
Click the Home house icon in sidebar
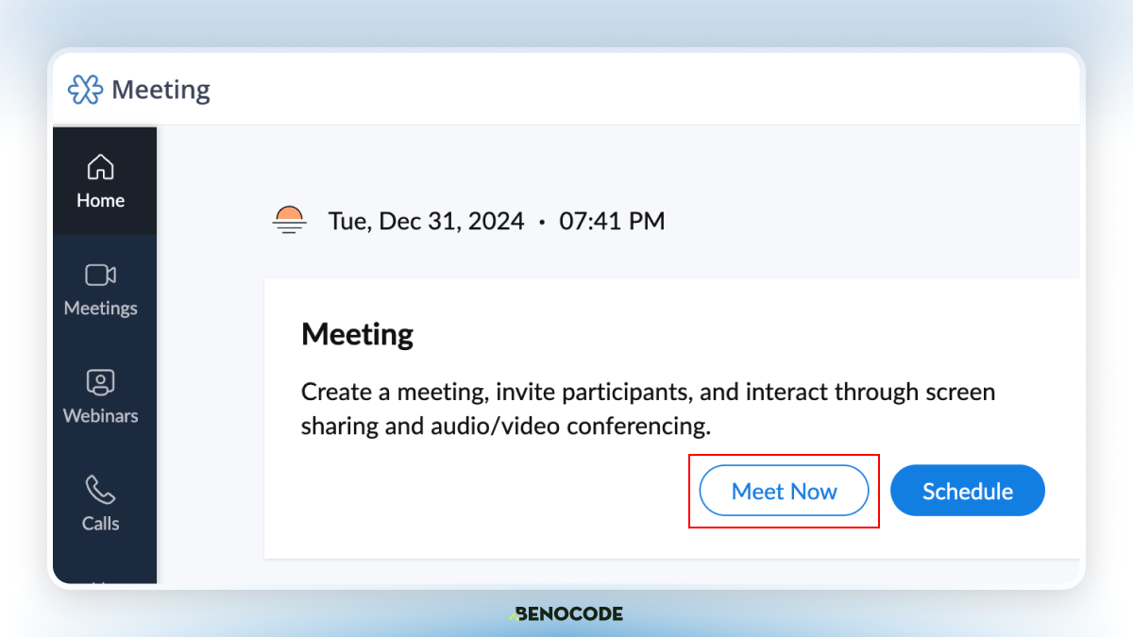101,167
